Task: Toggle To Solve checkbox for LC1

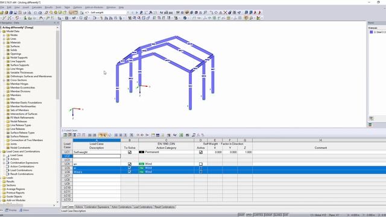Action: click(x=130, y=153)
